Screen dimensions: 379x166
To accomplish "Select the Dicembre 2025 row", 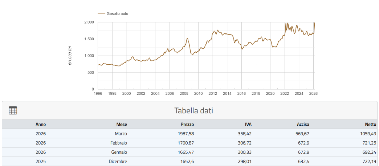I will (118, 161).
